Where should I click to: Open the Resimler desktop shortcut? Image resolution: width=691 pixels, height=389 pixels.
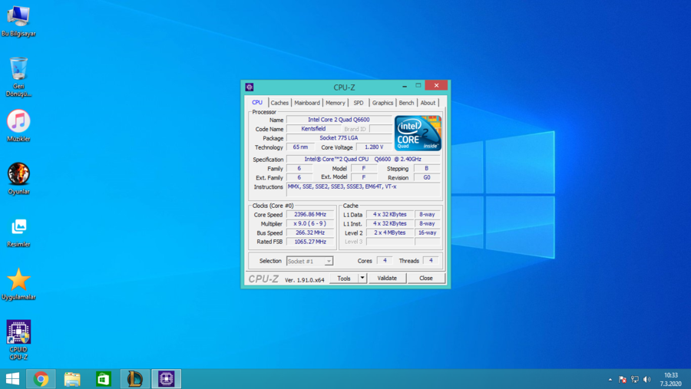click(x=18, y=232)
